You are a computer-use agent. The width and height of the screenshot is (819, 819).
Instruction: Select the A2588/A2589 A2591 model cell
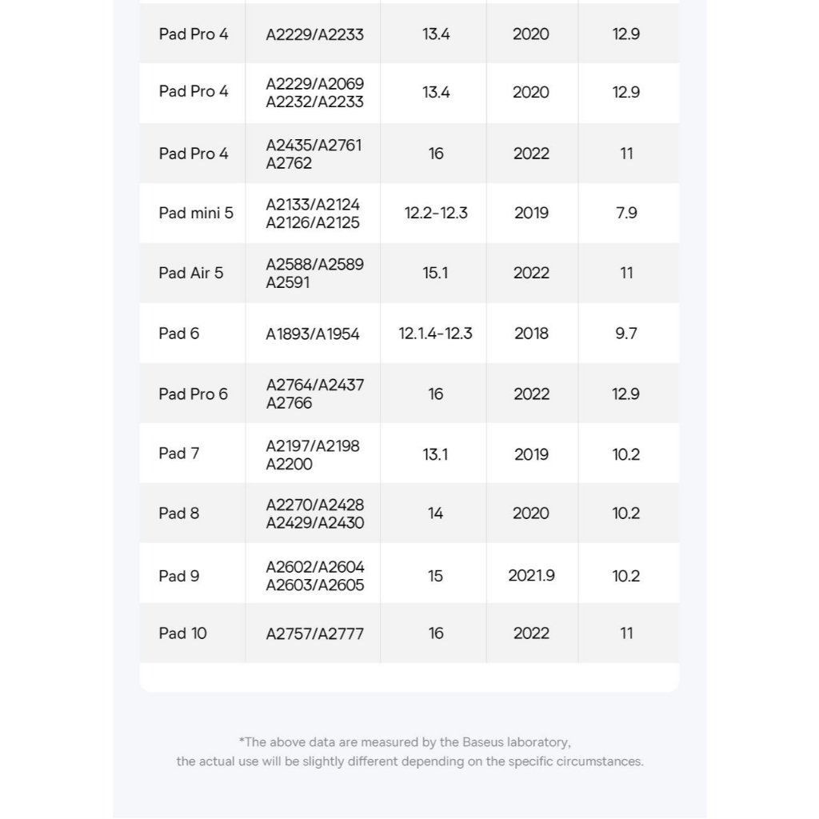pos(314,273)
